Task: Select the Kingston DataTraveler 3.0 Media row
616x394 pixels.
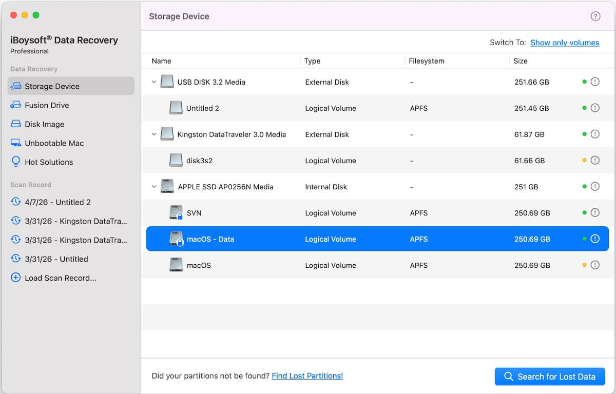Action: (x=378, y=134)
